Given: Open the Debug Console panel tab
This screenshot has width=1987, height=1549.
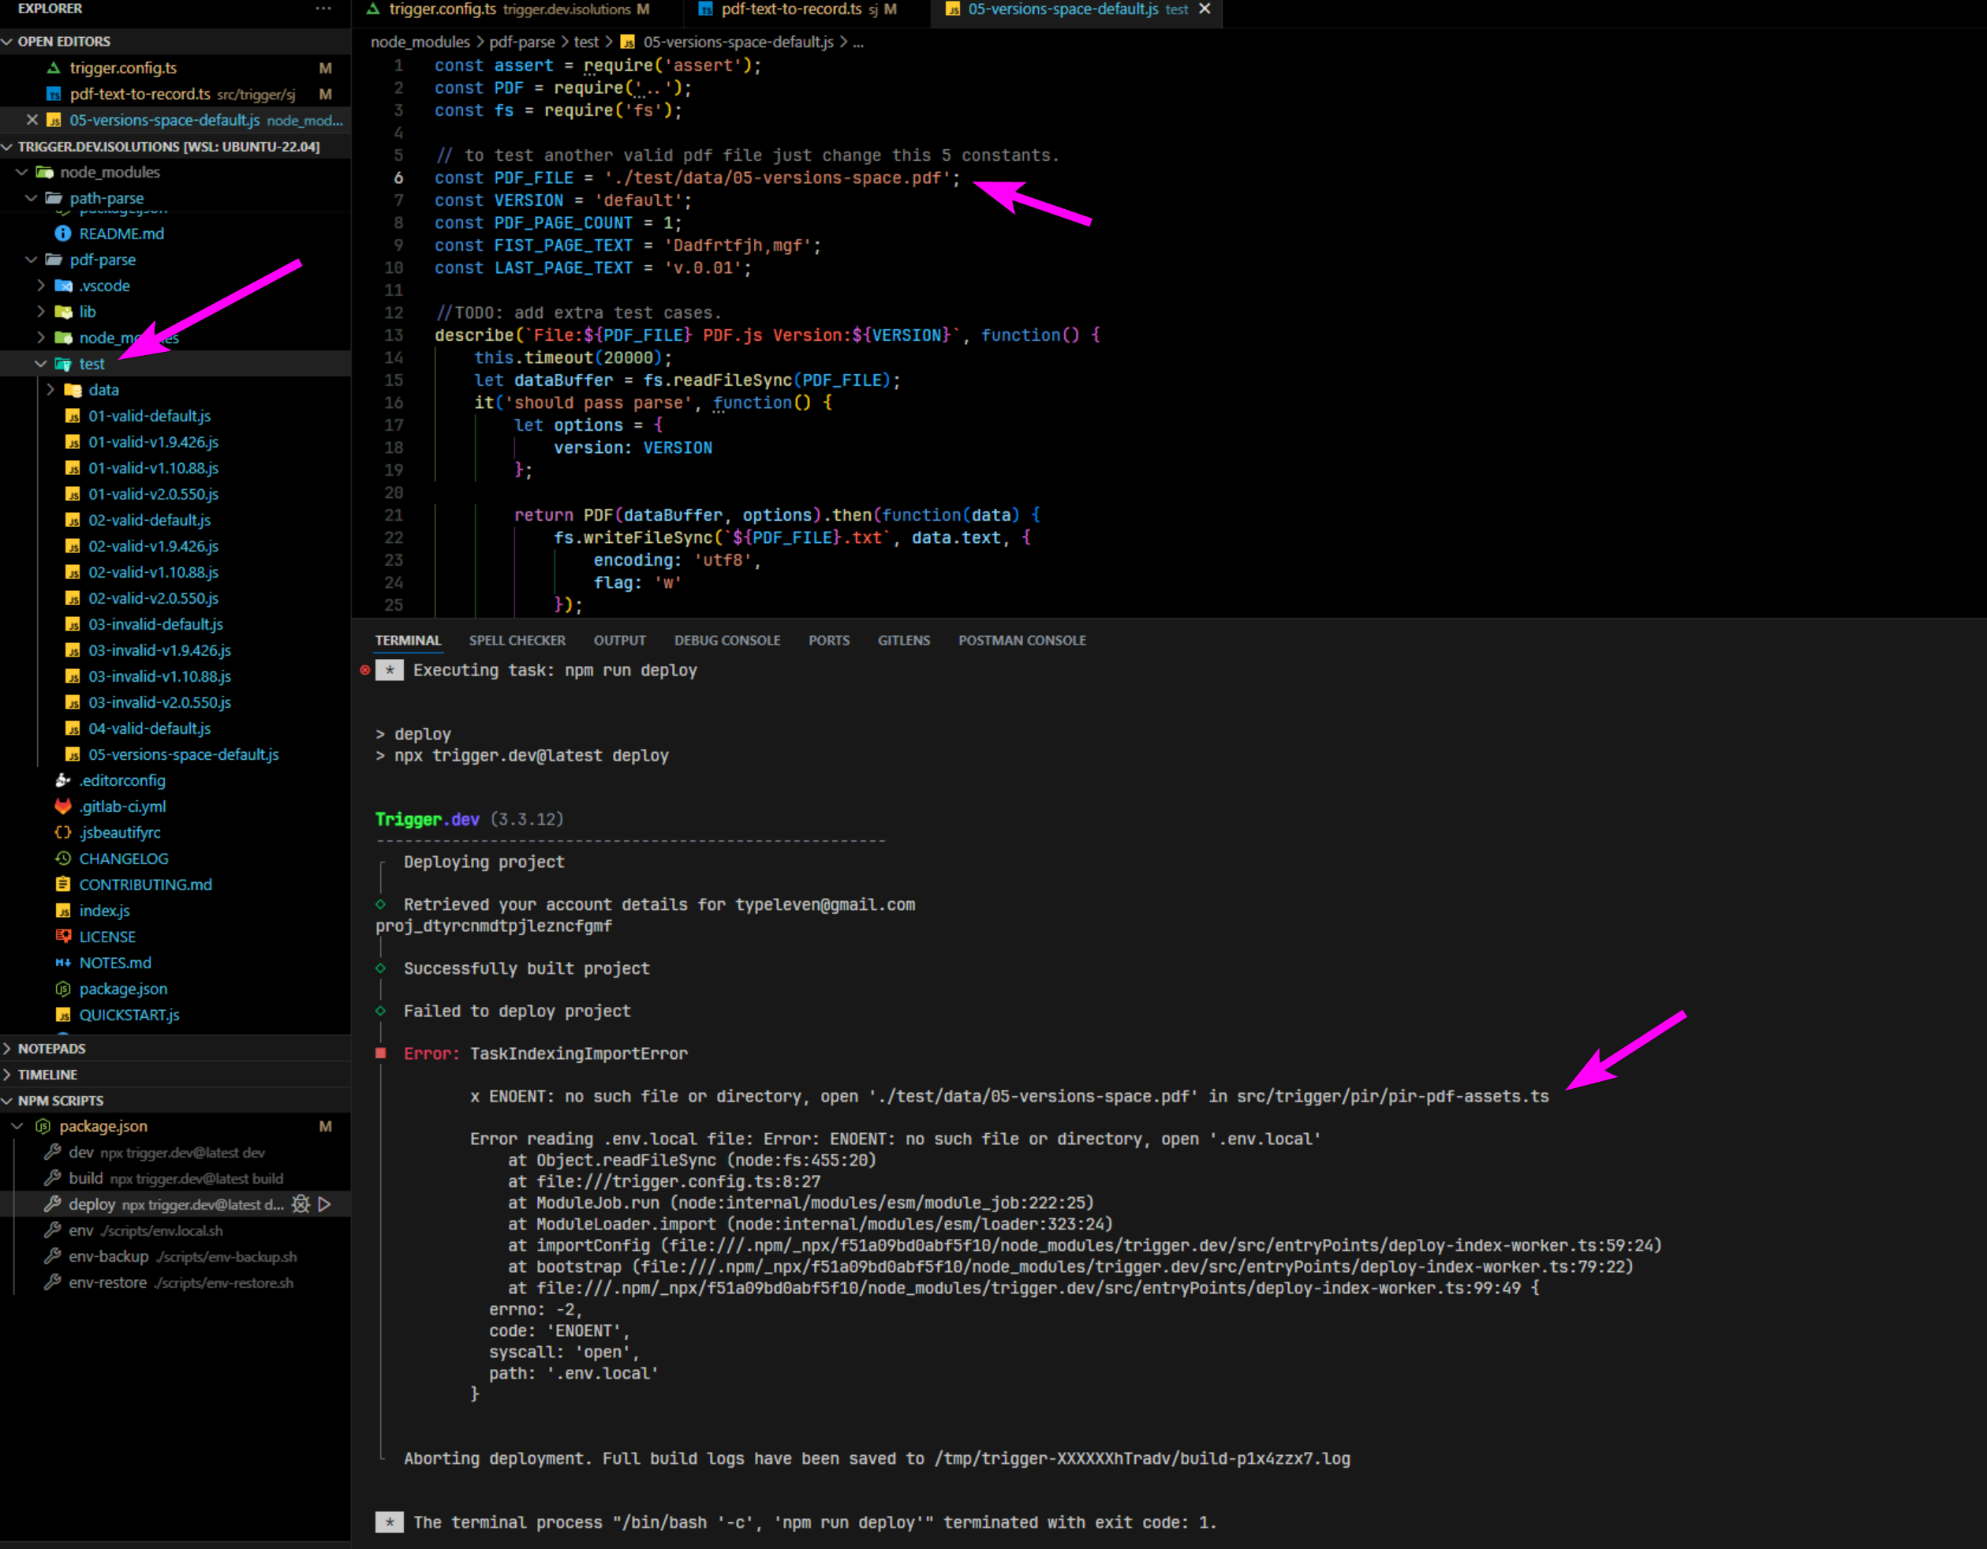Looking at the screenshot, I should tap(727, 641).
